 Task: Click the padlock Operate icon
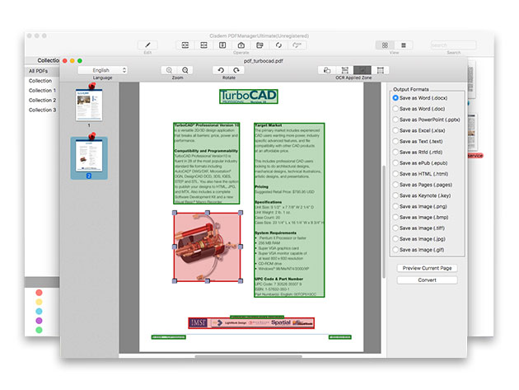pyautogui.click(x=241, y=45)
